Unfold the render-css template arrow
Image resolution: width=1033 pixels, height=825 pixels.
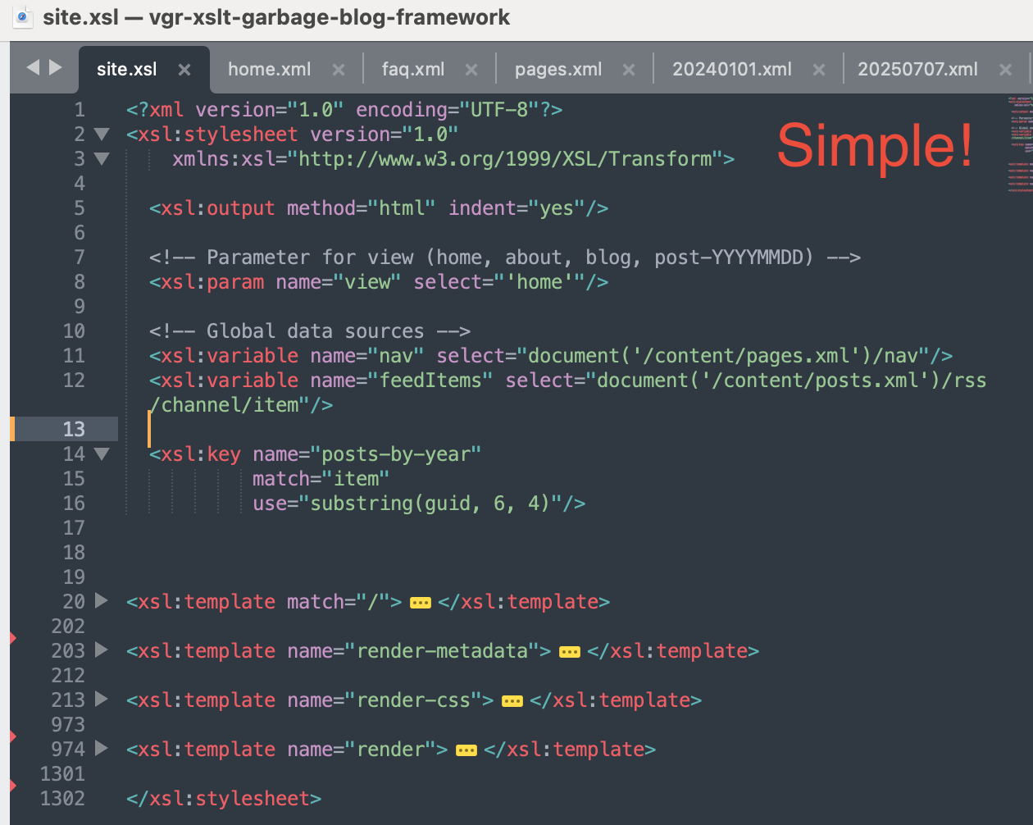(x=102, y=700)
